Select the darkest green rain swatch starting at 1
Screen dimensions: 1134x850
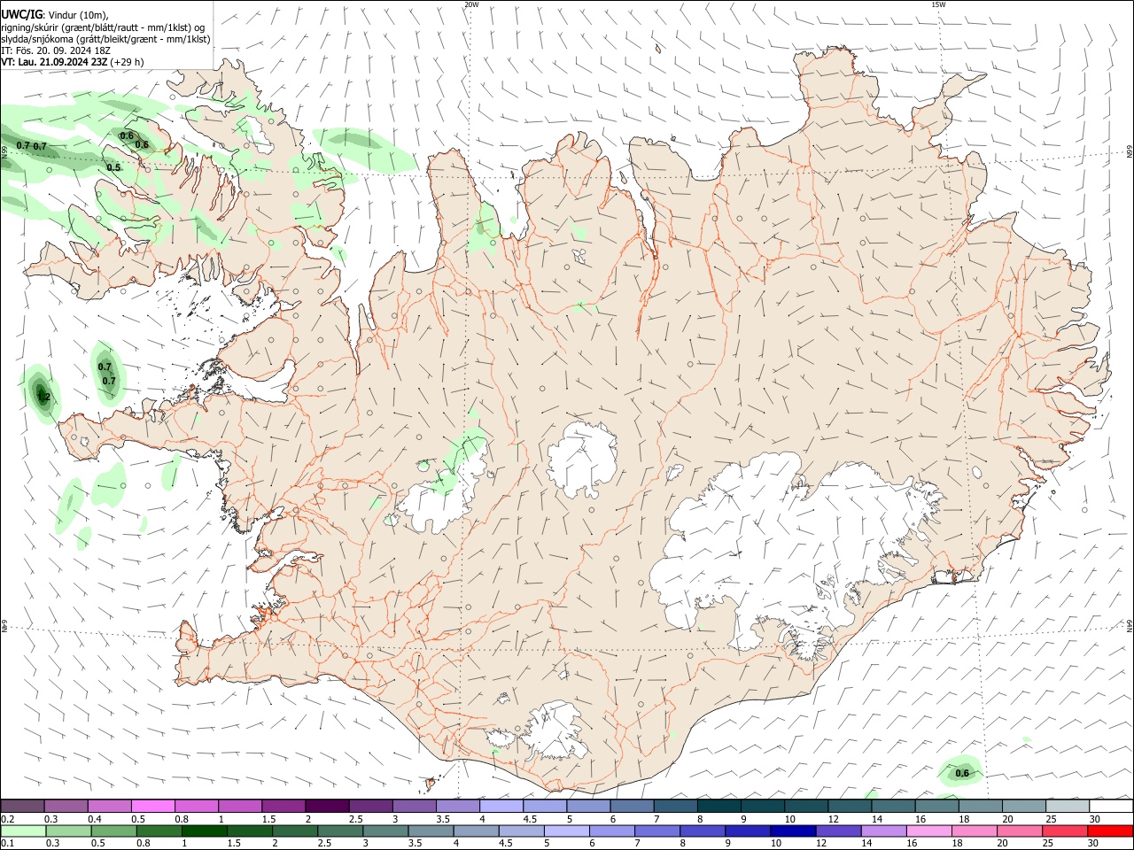[x=204, y=831]
